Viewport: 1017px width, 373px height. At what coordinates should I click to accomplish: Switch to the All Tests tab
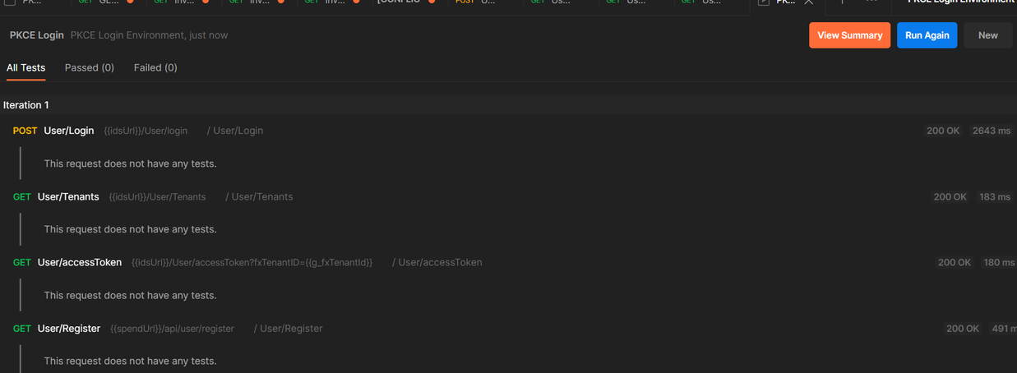point(25,67)
